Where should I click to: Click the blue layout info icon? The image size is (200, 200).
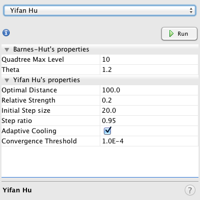coord(6,33)
